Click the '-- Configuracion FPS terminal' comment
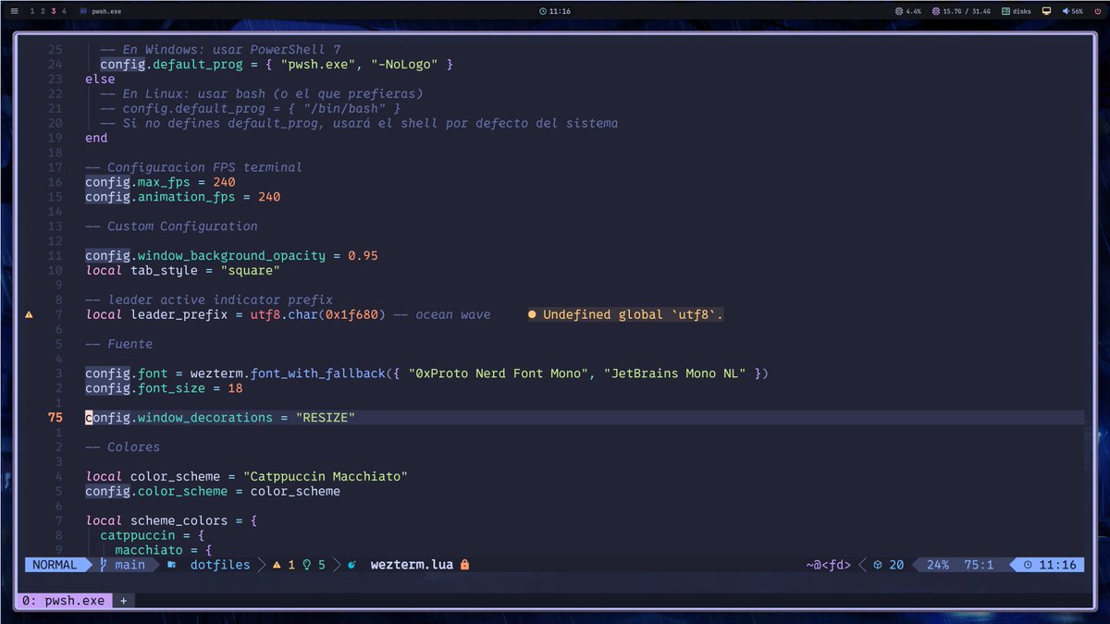Viewport: 1110px width, 624px height. pyautogui.click(x=193, y=167)
